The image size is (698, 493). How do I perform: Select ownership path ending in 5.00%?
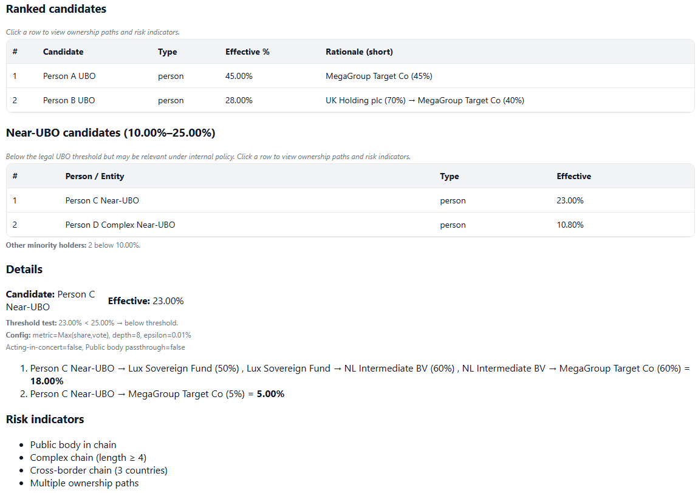152,393
